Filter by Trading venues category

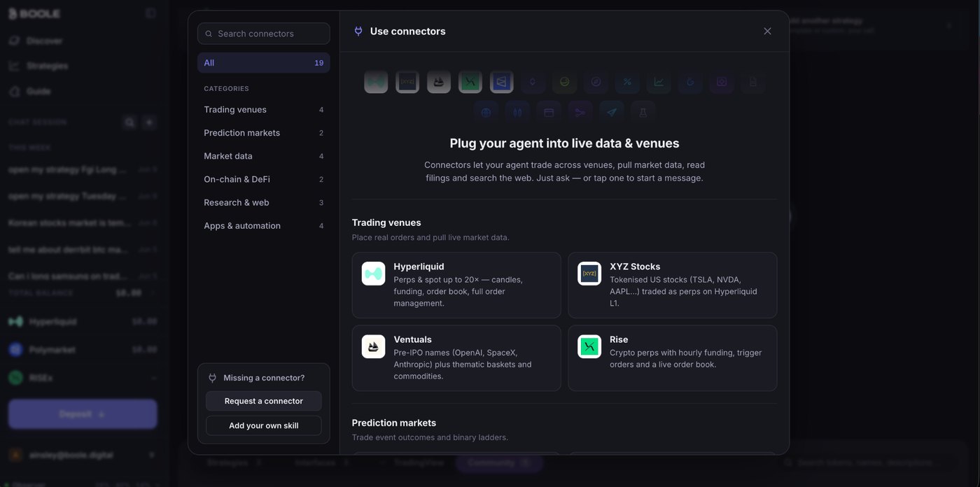coord(263,109)
